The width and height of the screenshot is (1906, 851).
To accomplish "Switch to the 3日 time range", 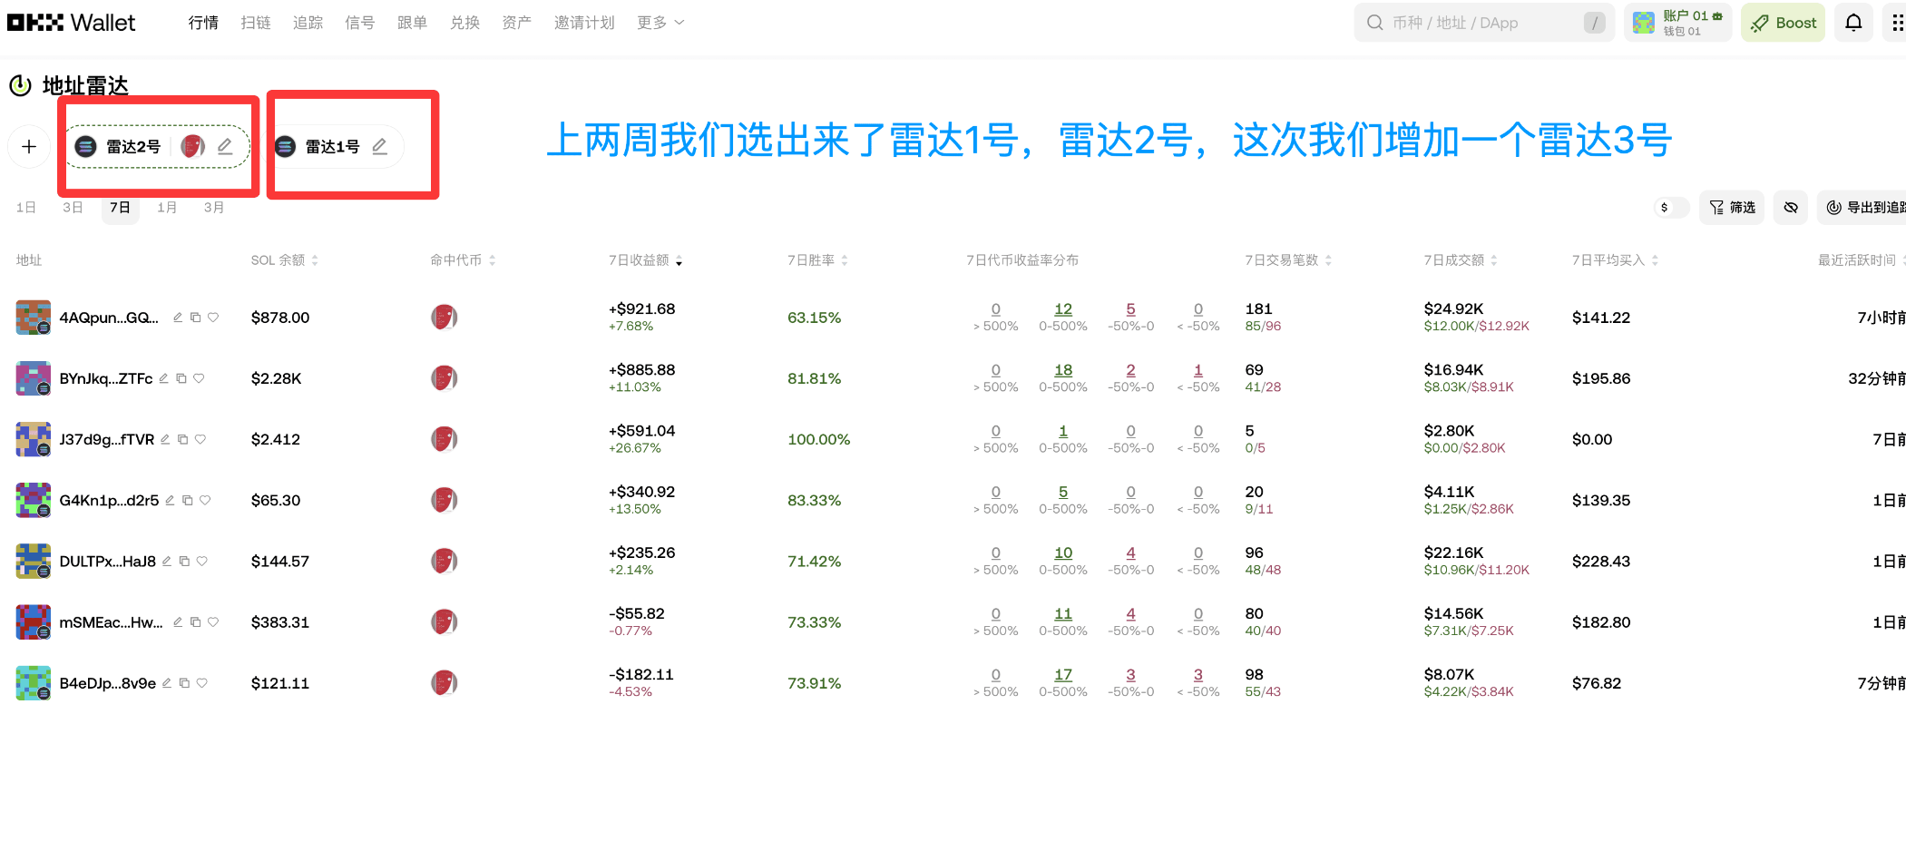I will (x=73, y=208).
